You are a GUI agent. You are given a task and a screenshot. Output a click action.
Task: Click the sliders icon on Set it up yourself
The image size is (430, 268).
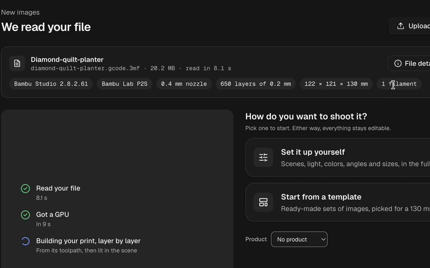point(263,157)
